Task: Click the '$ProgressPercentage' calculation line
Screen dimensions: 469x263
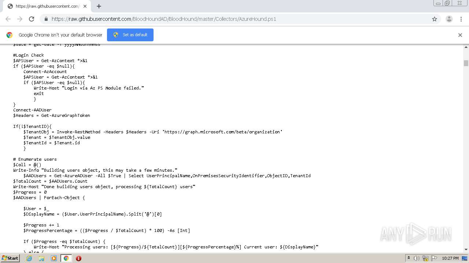Action: pyautogui.click(x=107, y=230)
